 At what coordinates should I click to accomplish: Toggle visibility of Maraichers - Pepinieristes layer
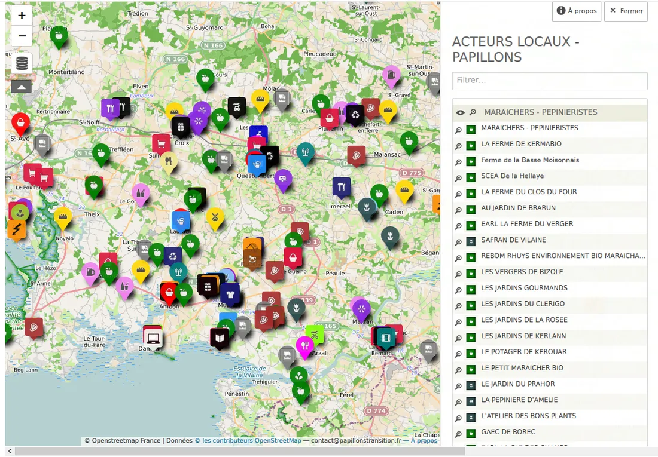point(460,112)
